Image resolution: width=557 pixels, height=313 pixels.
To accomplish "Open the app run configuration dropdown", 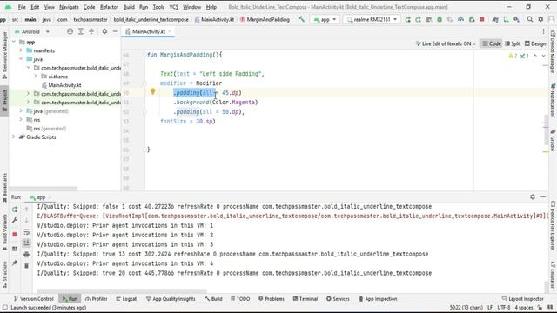I will click(325, 19).
